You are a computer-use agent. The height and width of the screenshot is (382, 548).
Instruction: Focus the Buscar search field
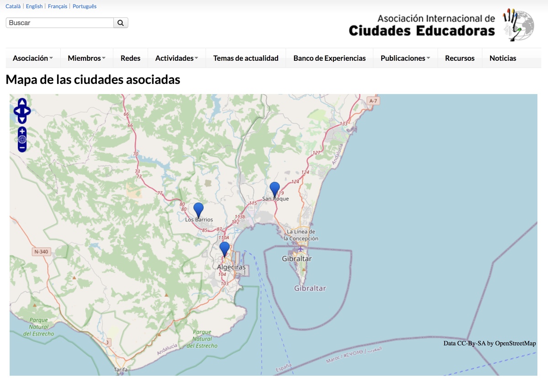tap(59, 23)
